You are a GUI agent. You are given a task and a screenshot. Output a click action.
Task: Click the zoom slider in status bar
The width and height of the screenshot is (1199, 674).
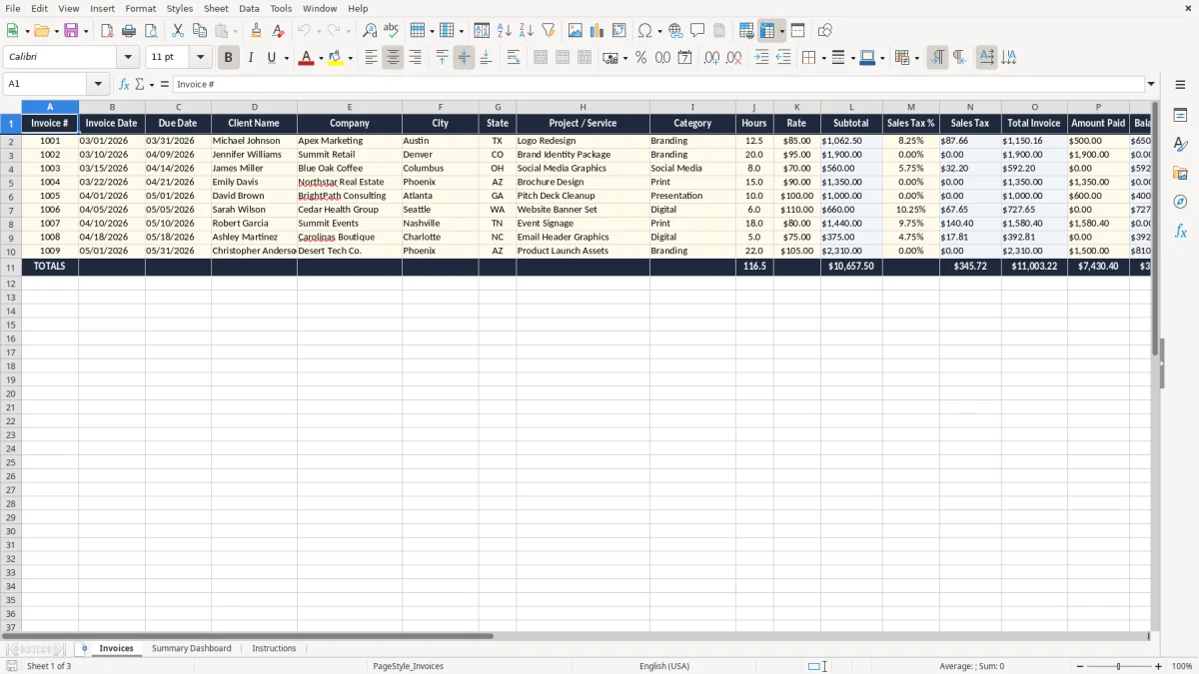1119,666
